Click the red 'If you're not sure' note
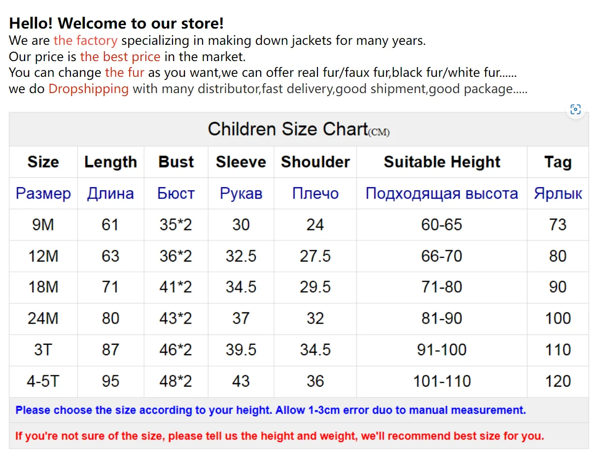 point(280,436)
